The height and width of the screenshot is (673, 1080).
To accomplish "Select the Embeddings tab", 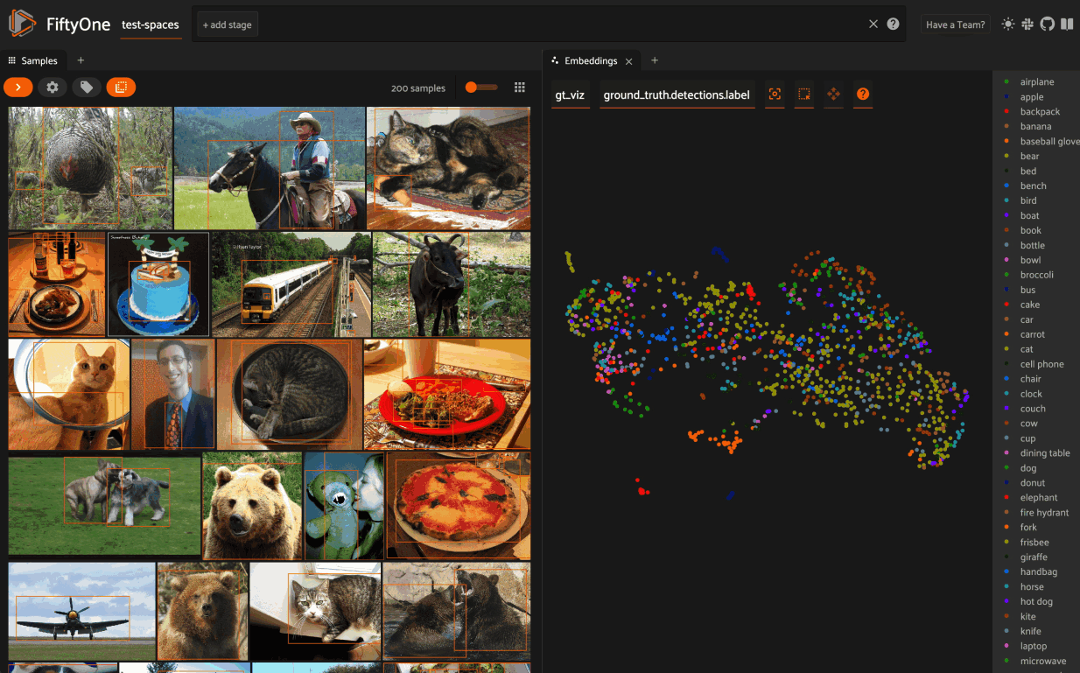I will tap(591, 60).
